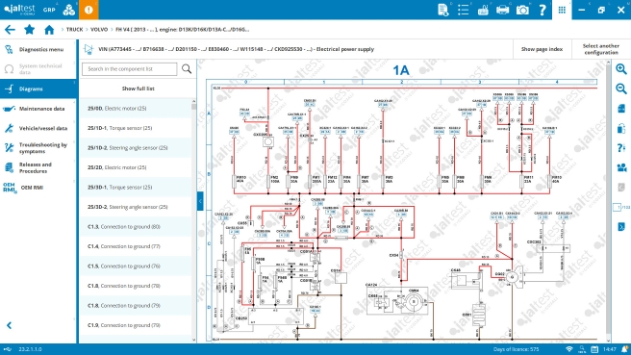Click the zoom in magnifier icon
This screenshot has width=631, height=355.
(621, 69)
